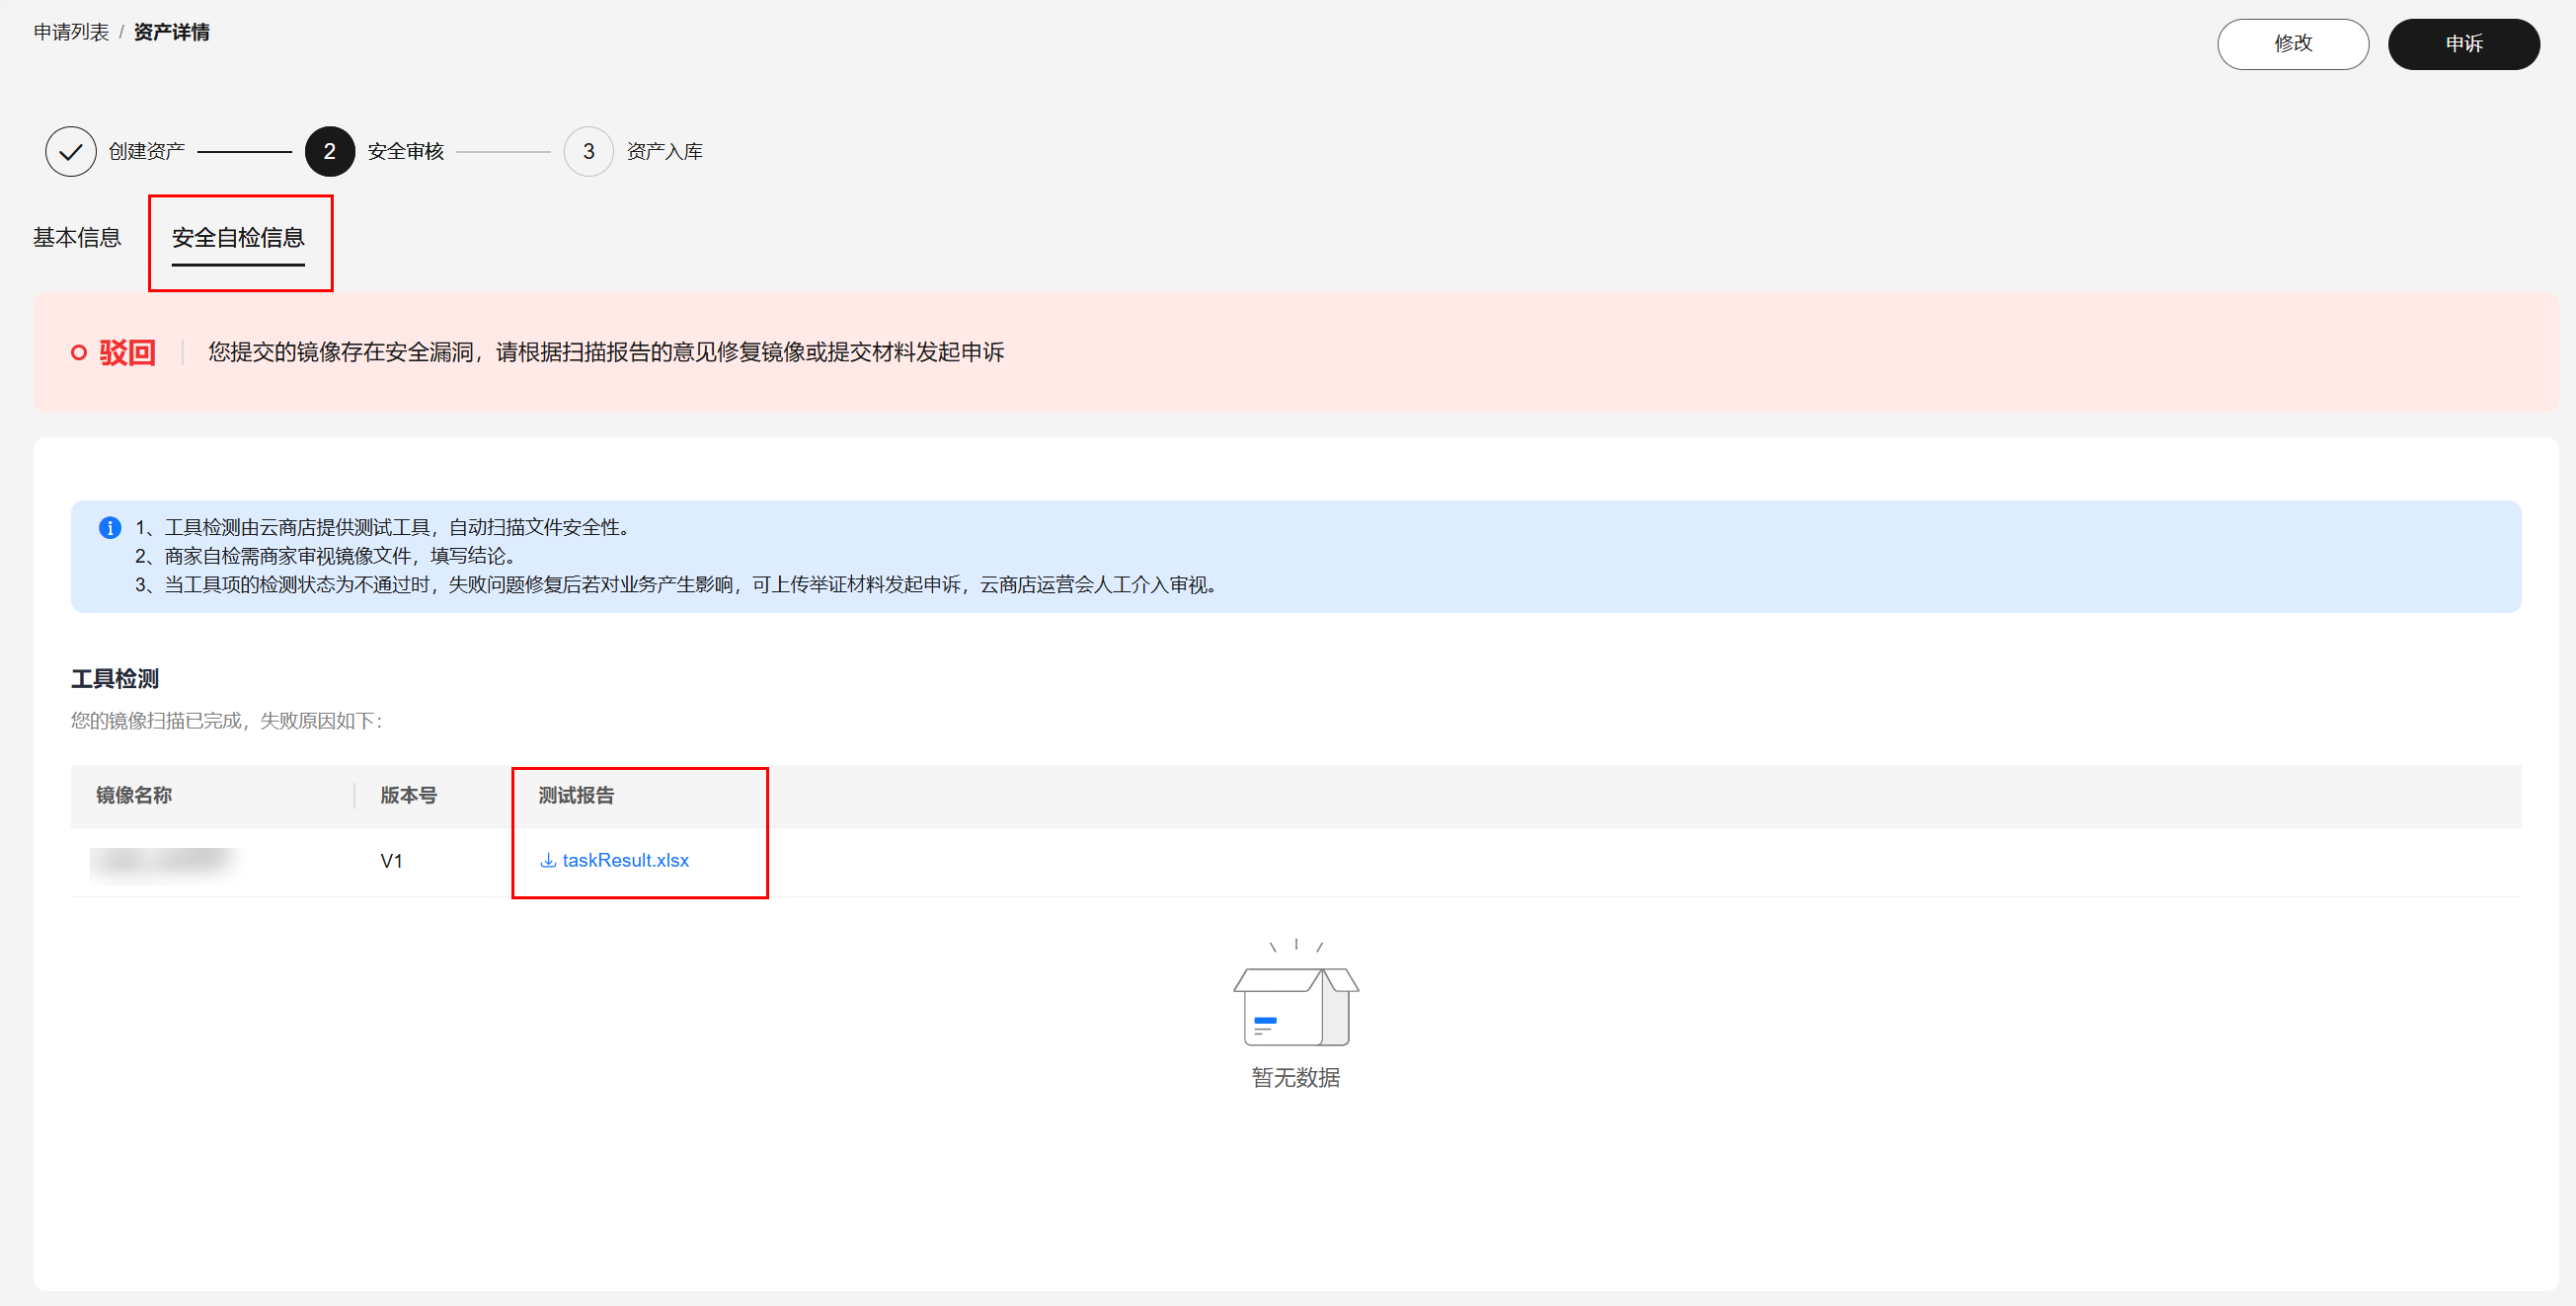Click the 版本号 column header
Screen dimensions: 2576x1306
pos(408,795)
